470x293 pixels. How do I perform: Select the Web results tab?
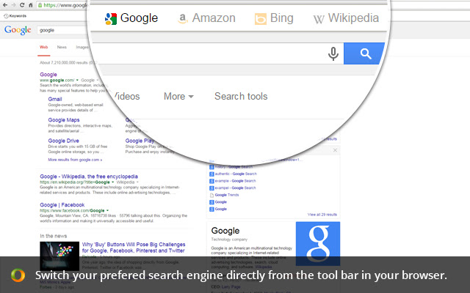(x=43, y=48)
